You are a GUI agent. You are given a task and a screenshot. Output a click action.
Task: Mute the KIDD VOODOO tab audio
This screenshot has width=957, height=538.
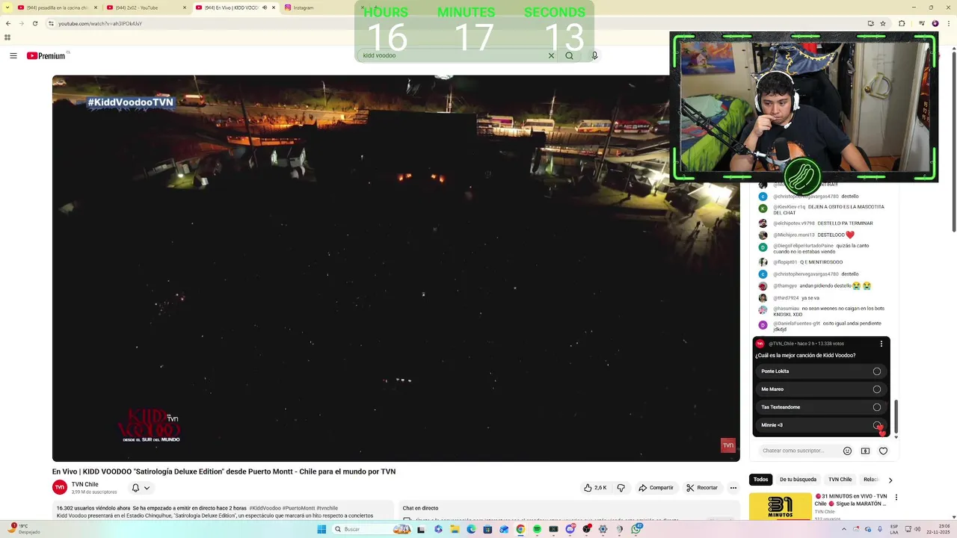[264, 7]
